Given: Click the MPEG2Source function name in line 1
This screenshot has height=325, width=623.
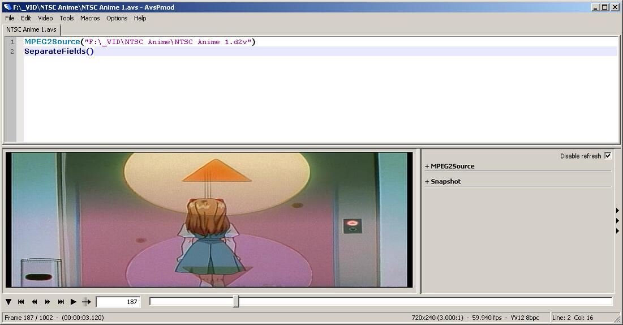Looking at the screenshot, I should click(52, 42).
